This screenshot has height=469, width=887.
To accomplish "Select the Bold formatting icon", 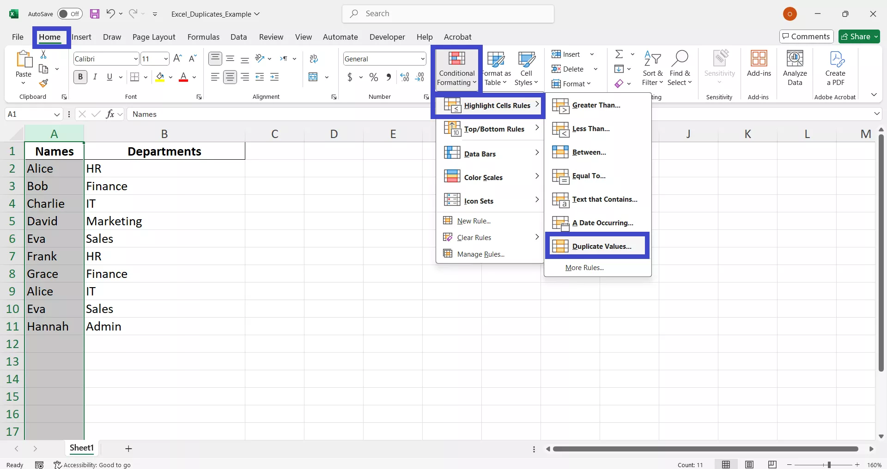I will [80, 77].
